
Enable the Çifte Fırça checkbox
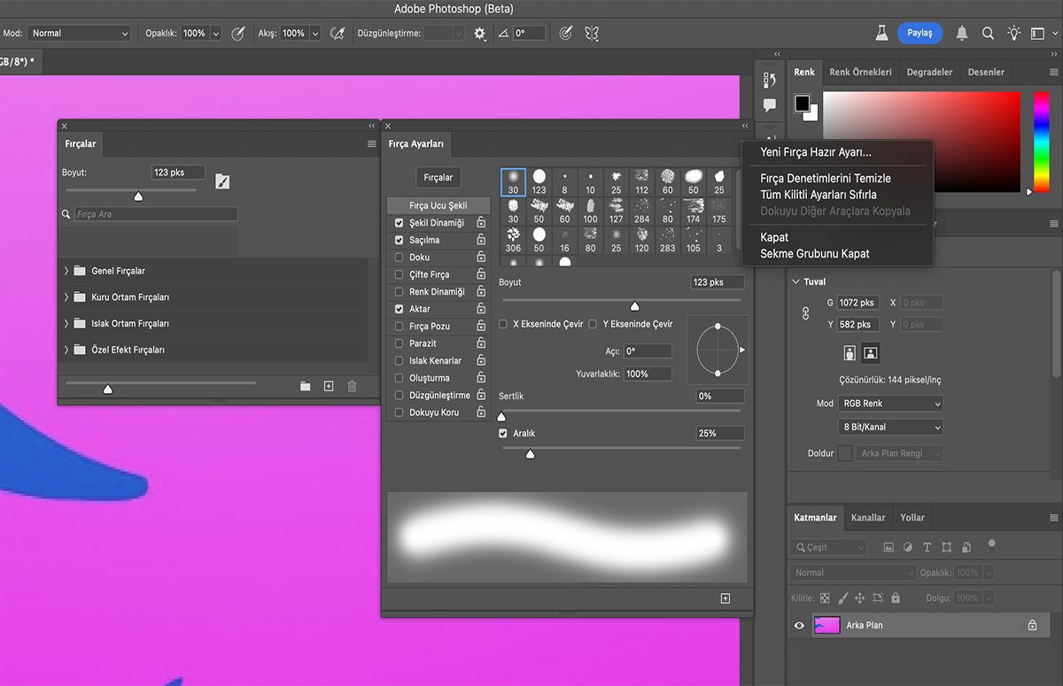(x=399, y=274)
